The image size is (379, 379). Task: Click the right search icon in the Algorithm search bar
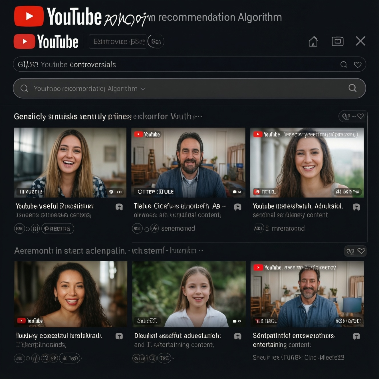[353, 88]
